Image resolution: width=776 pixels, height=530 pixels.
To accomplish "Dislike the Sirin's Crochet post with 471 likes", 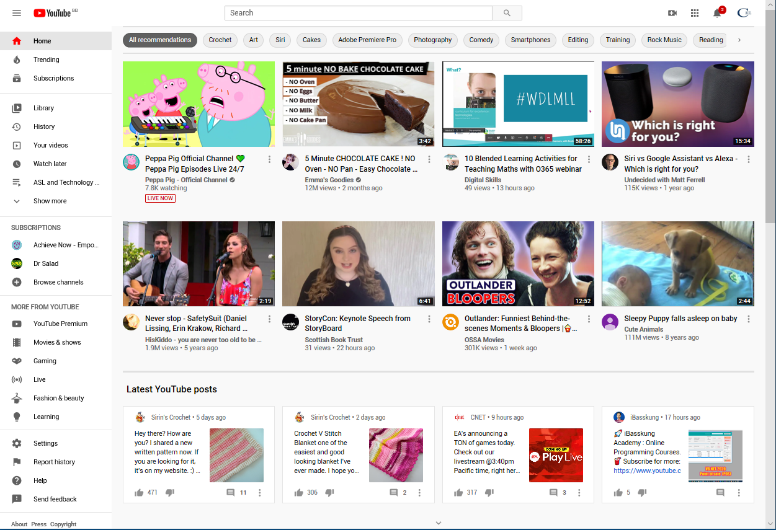I will [170, 492].
